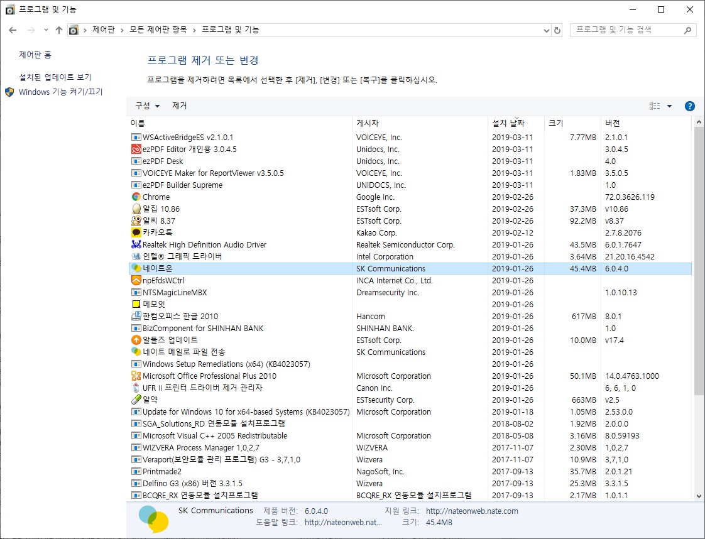
Task: Expand the chevron after 제어판 breadcrumb
Action: click(x=122, y=30)
